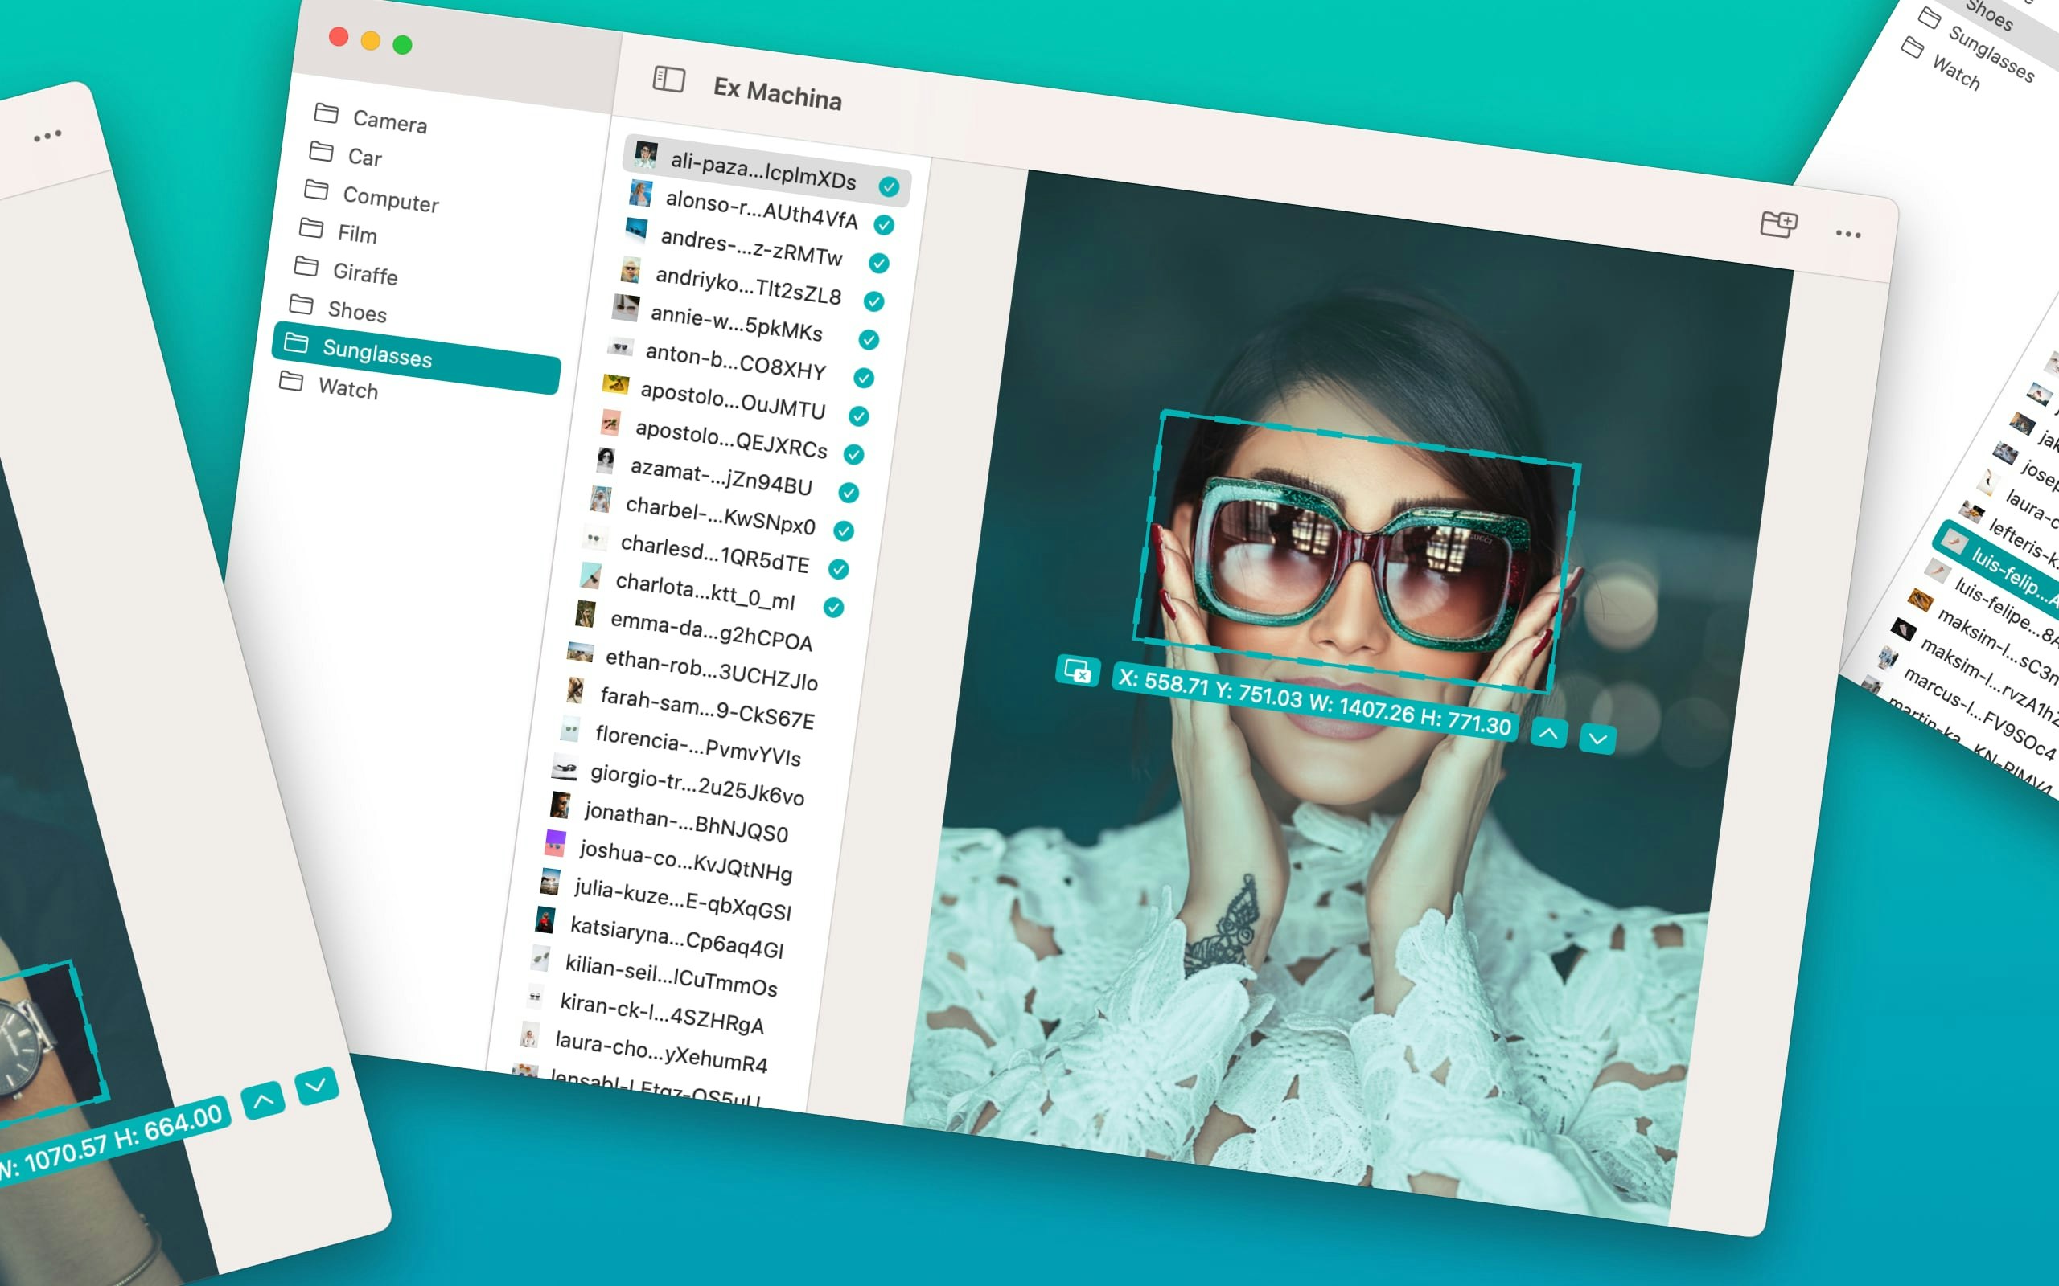Click the checkmark on the charlota...ktt_0_ml row
2059x1286 pixels.
(833, 608)
